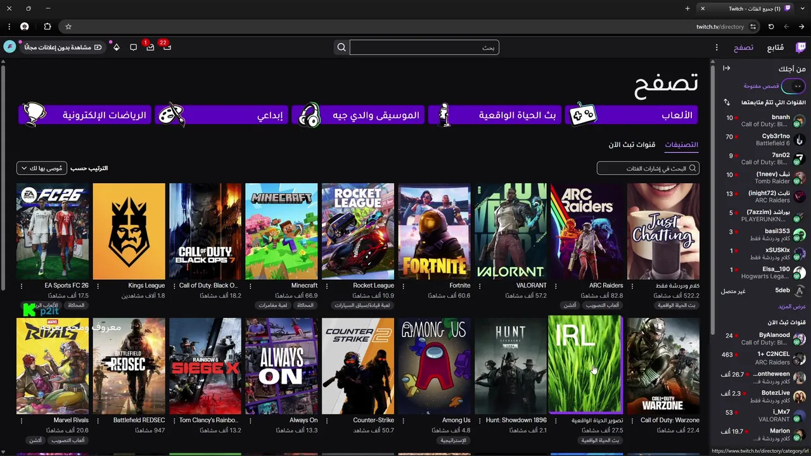Select the تصفح nav tab
The height and width of the screenshot is (456, 811).
pos(744,47)
